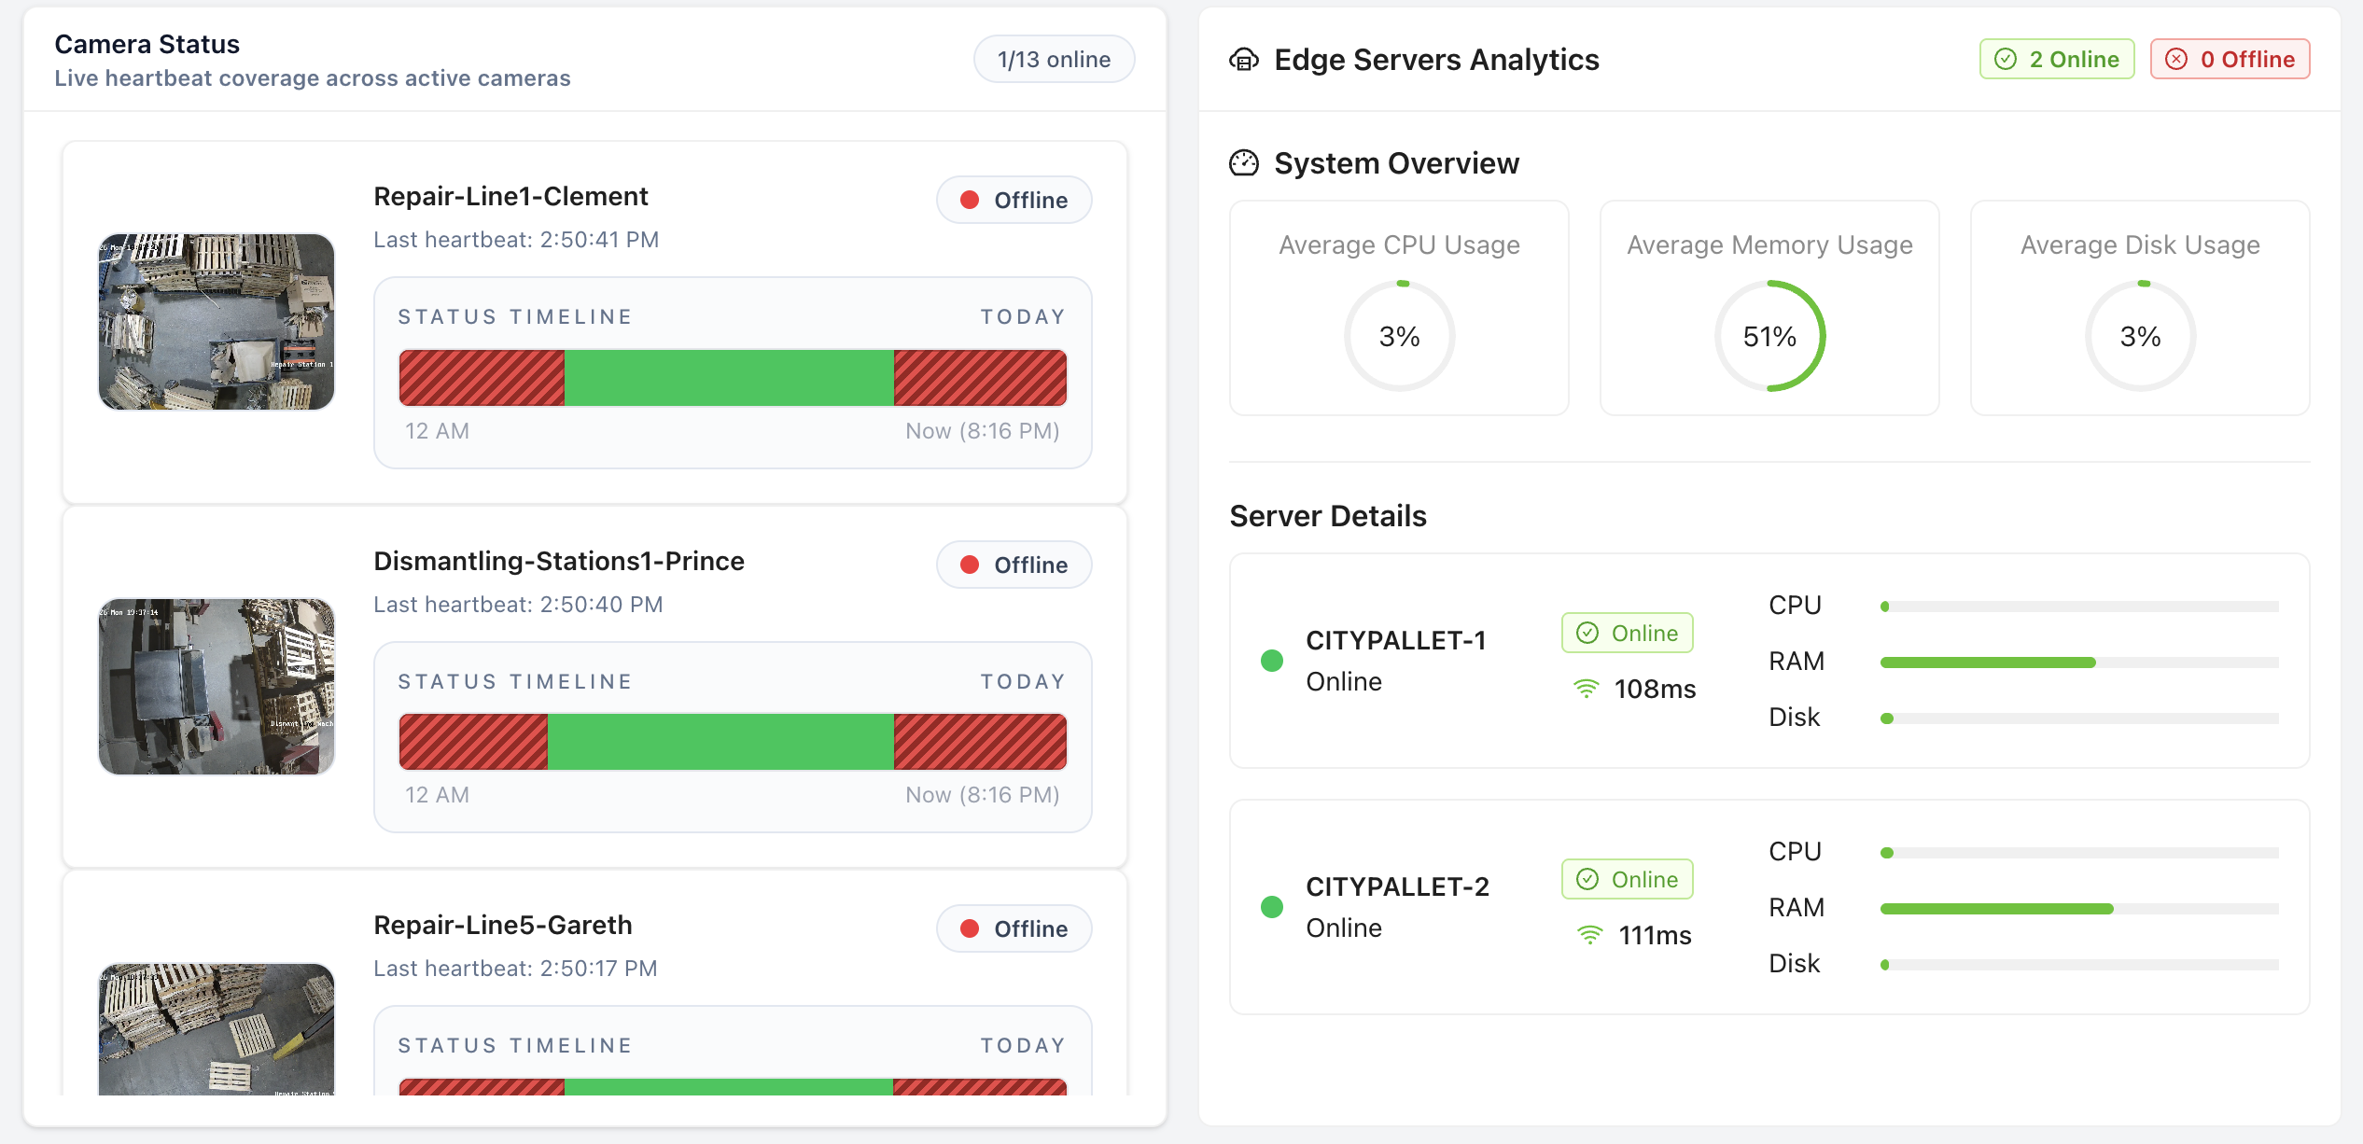2363x1144 pixels.
Task: Toggle the Offline status pill on Dismantling-Stations1-Prince
Action: 1014,564
